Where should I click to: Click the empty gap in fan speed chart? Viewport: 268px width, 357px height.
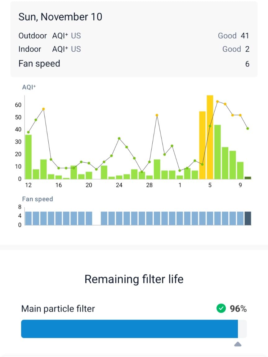coord(96,218)
